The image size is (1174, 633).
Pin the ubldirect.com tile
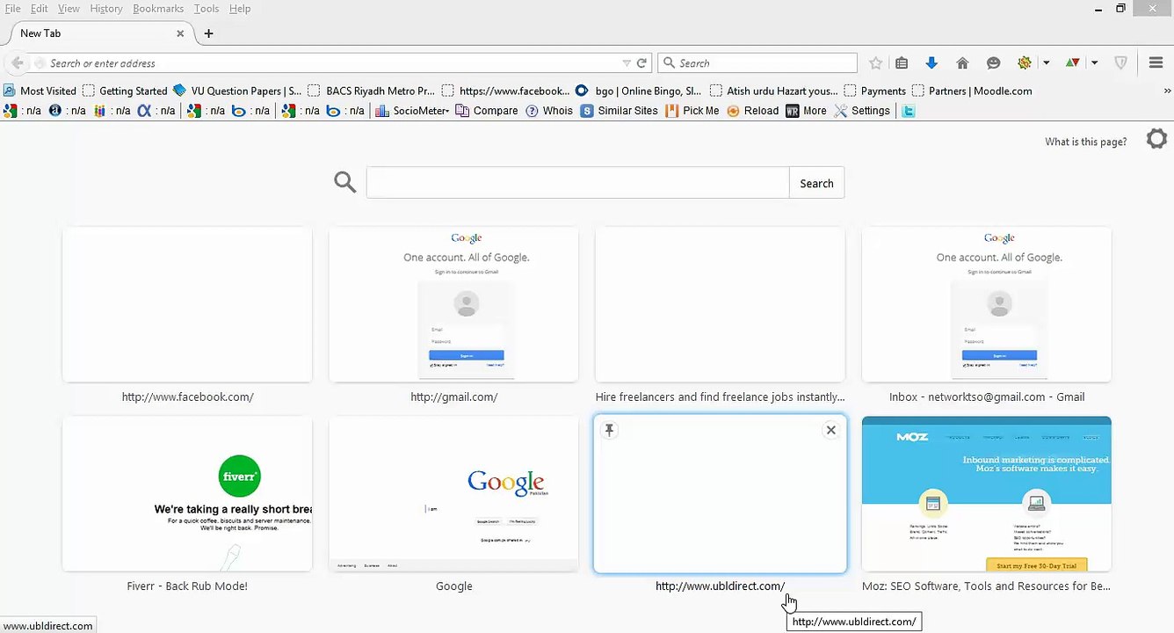click(609, 430)
